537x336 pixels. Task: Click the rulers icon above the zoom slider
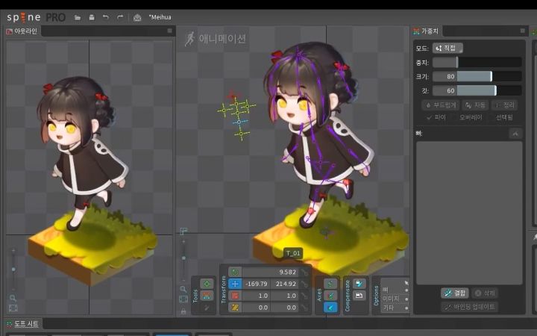183,231
